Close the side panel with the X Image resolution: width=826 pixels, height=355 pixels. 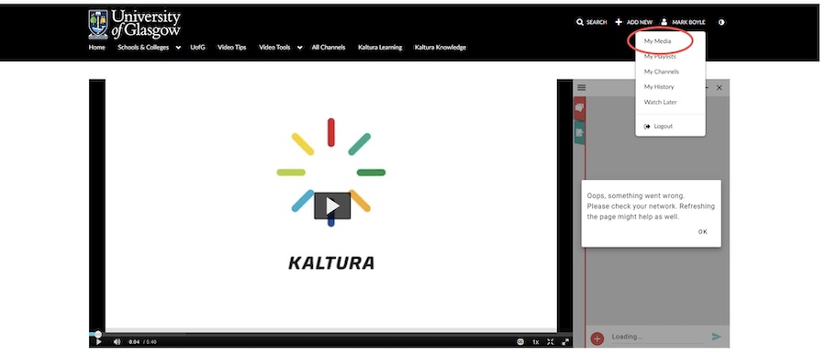pos(719,88)
